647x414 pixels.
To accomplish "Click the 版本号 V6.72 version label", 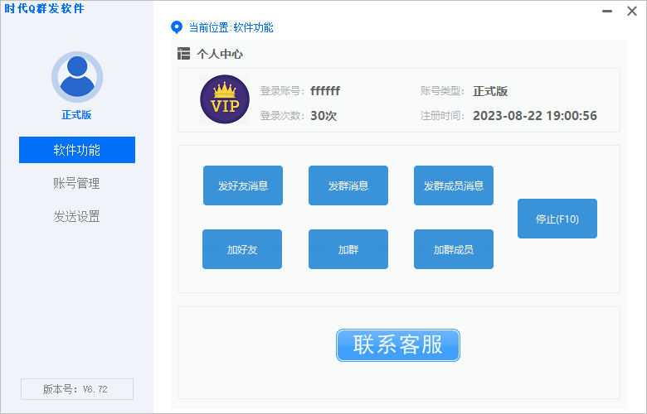I will 77,389.
